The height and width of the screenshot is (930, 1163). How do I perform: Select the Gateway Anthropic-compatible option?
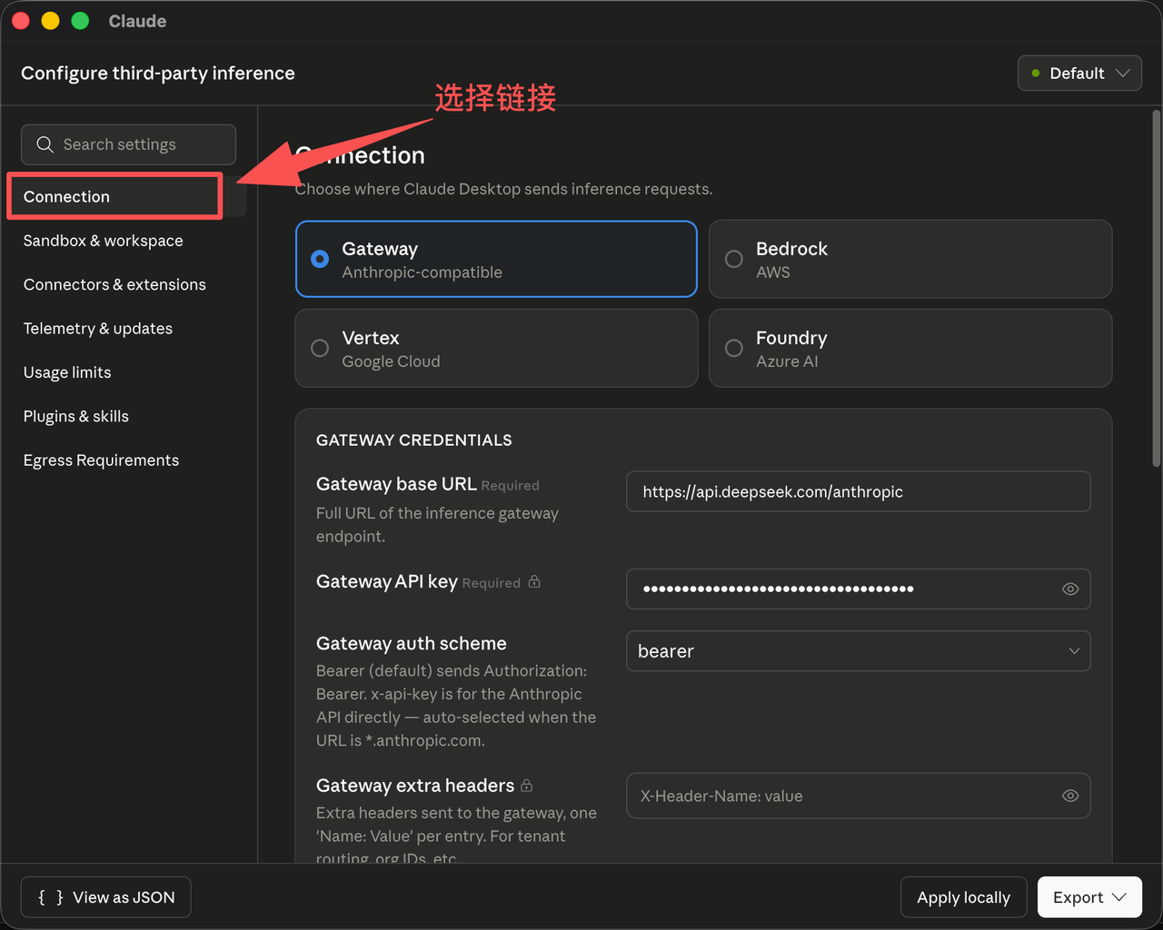[x=496, y=259]
